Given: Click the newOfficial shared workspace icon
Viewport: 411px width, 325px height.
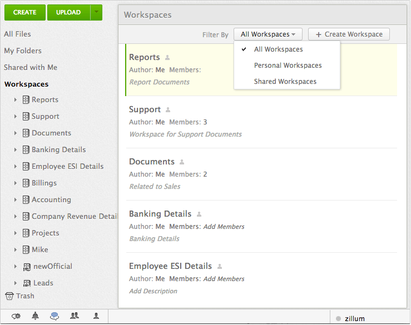Looking at the screenshot, I should point(26,267).
